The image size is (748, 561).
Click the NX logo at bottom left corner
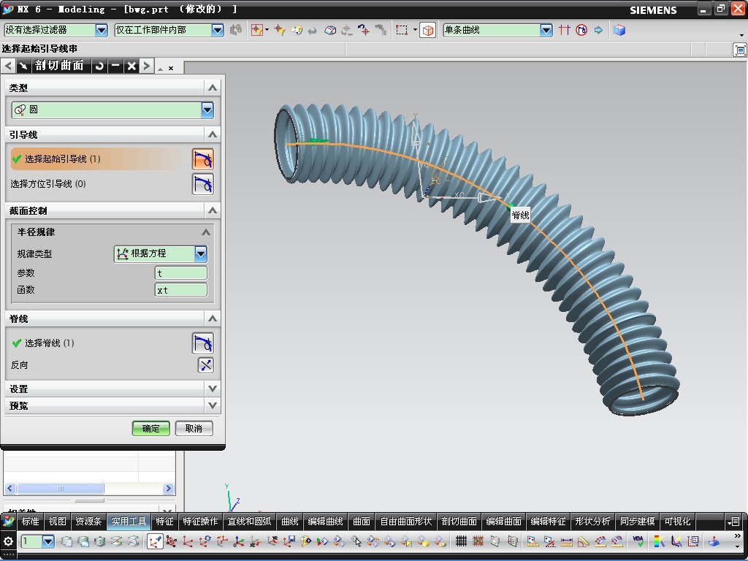tap(8, 522)
